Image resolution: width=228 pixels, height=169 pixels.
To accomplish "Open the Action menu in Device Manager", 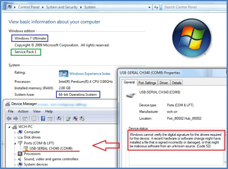I will [x=23, y=111].
